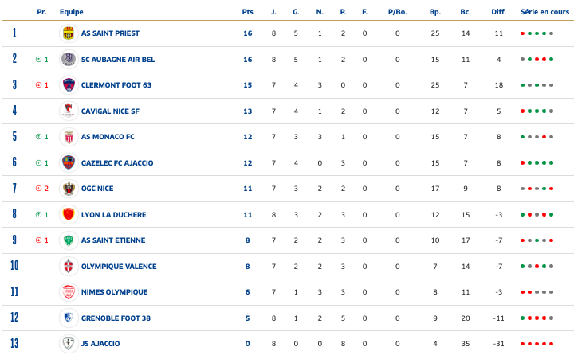Viewport: 574px width, 355px height.
Task: Click the Lyon La Duchere logo
Action: click(x=68, y=215)
